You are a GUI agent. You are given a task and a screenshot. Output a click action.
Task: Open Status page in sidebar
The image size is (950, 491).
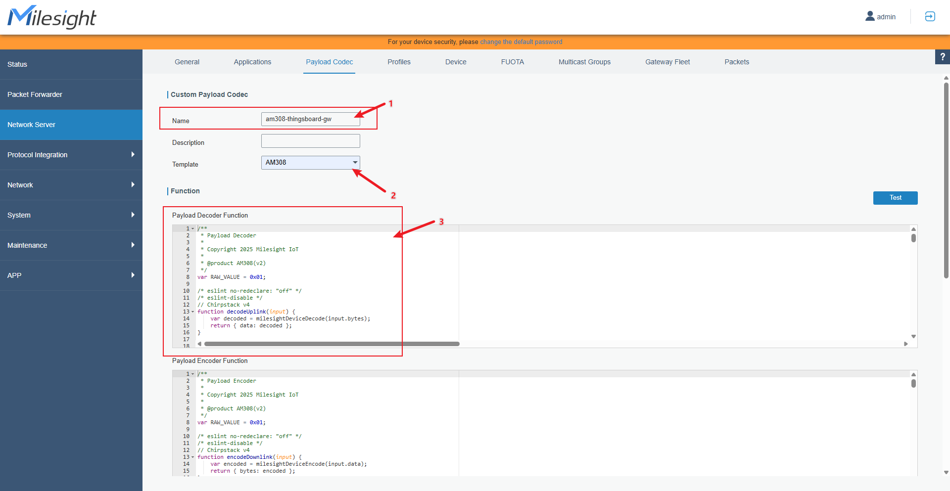(x=71, y=64)
